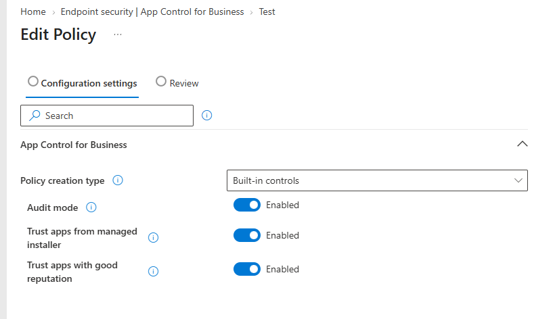Image resolution: width=555 pixels, height=319 pixels.
Task: Click Trust apps from managed installer label
Action: click(82, 238)
